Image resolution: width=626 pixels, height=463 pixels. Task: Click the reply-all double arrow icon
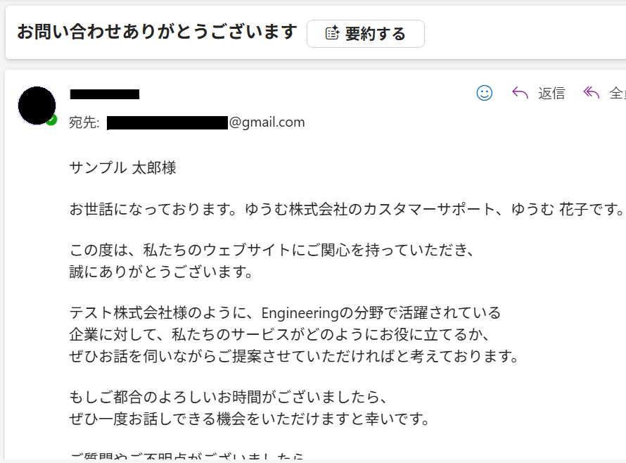592,93
